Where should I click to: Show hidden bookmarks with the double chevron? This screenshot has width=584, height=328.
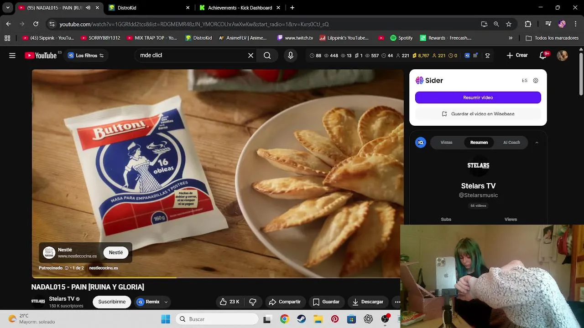pos(511,38)
